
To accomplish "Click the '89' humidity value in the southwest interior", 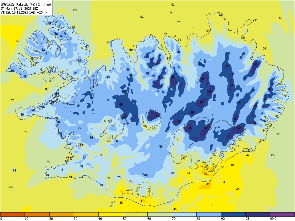I will tap(118, 141).
